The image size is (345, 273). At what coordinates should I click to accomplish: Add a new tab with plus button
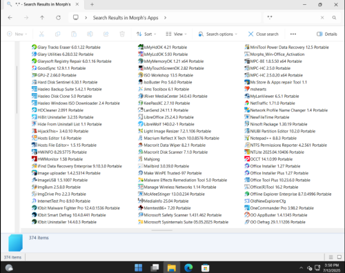point(92,4)
